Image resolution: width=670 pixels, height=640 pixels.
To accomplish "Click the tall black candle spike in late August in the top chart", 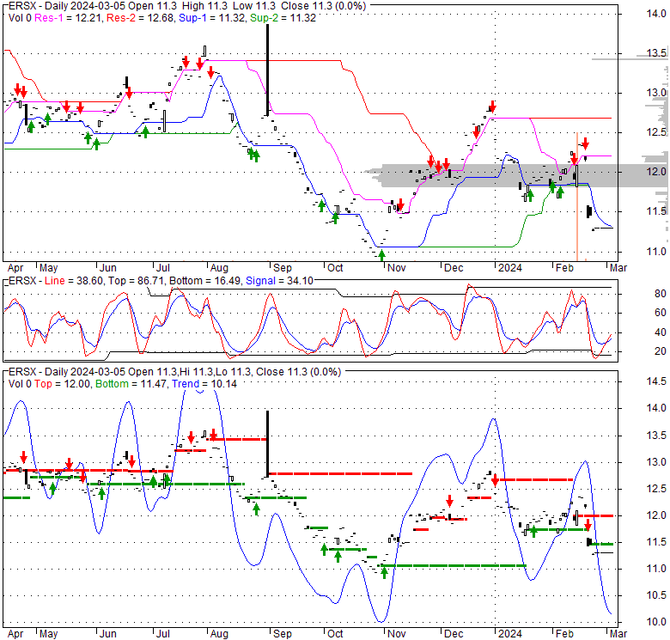I will click(267, 69).
